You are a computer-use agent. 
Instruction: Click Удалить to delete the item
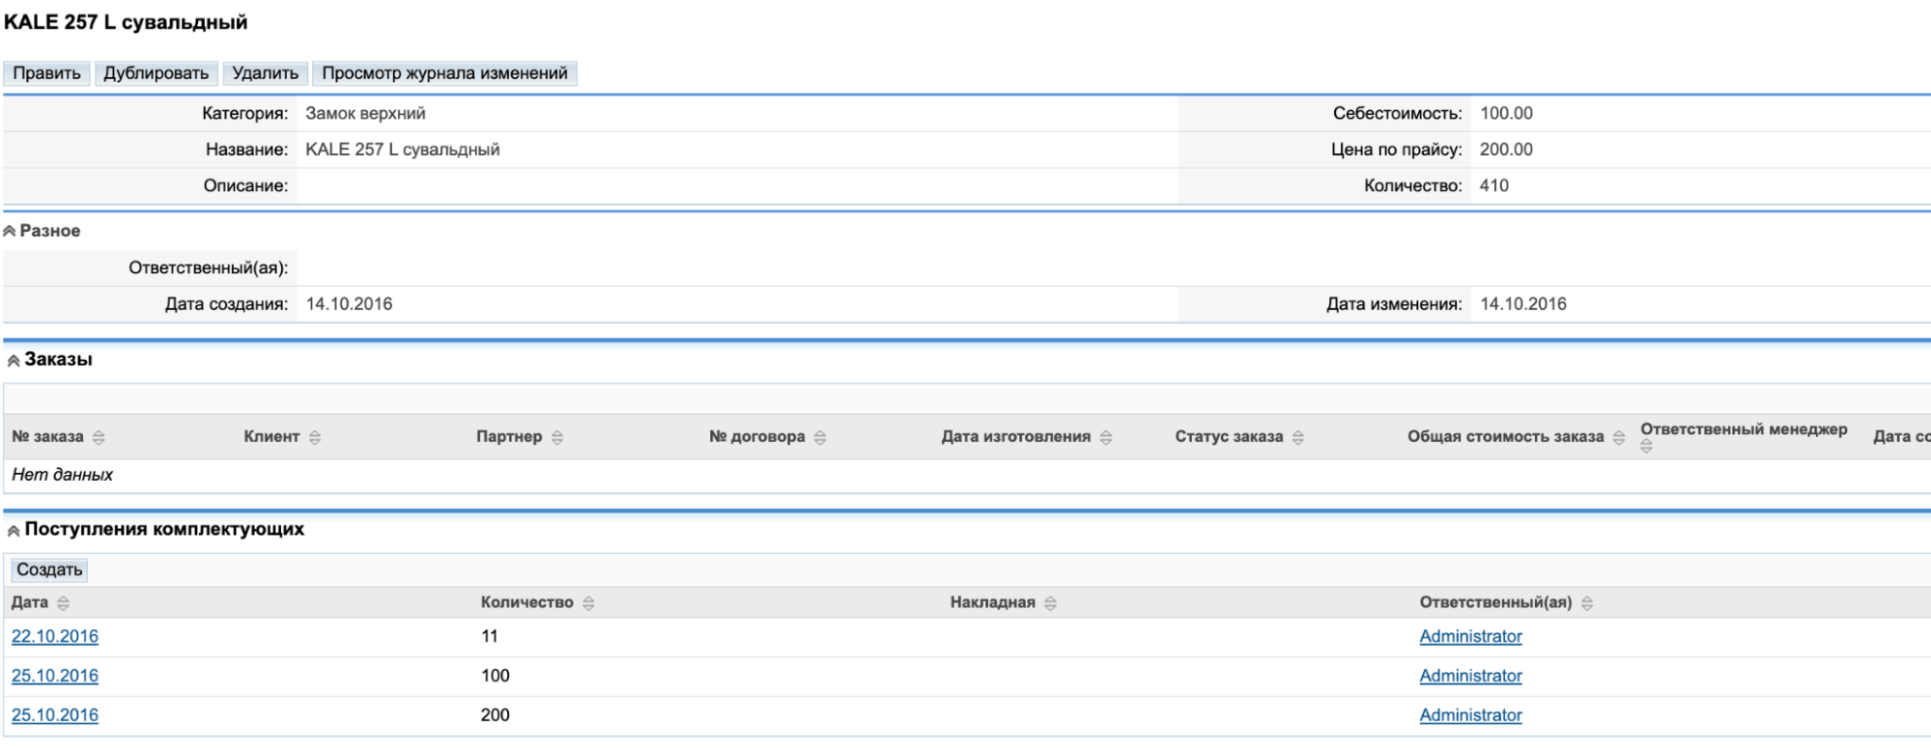[265, 73]
